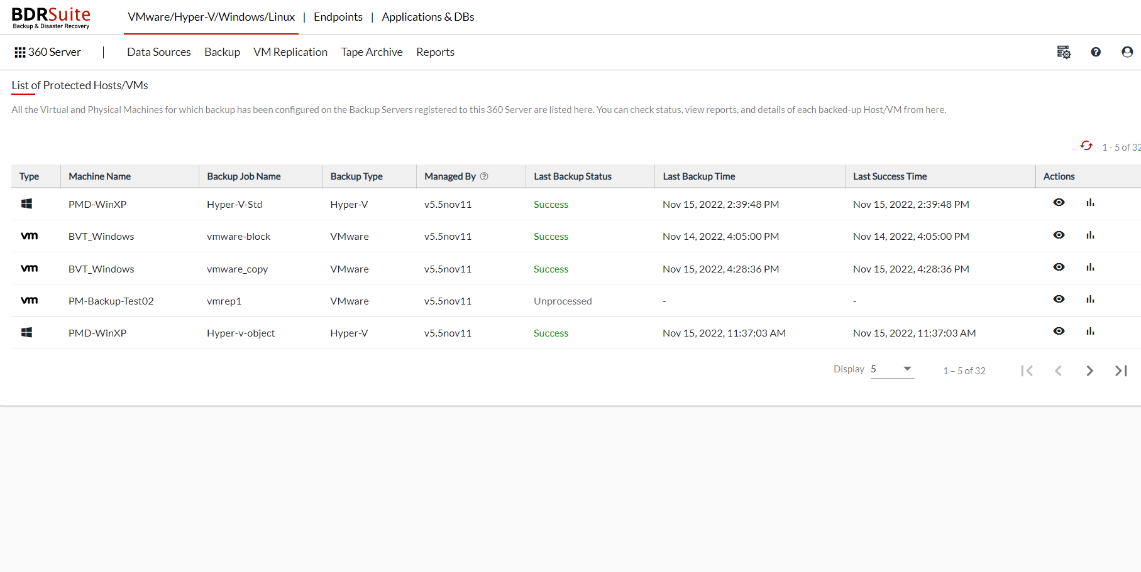The width and height of the screenshot is (1141, 572).
Task: Sort by Machine Name column header
Action: click(x=99, y=176)
